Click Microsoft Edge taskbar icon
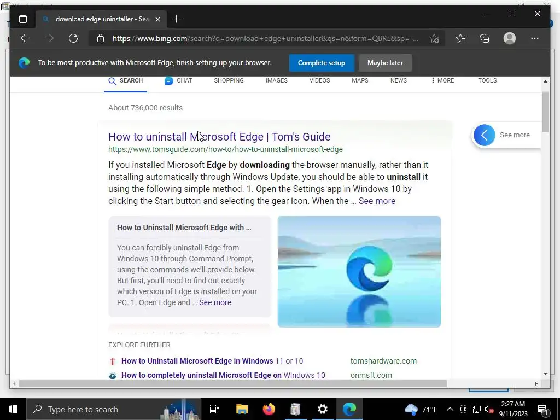 [349, 409]
